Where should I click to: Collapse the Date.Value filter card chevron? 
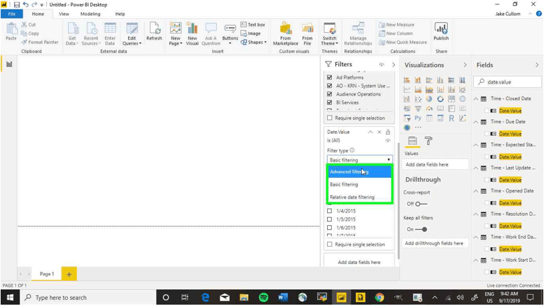point(370,132)
